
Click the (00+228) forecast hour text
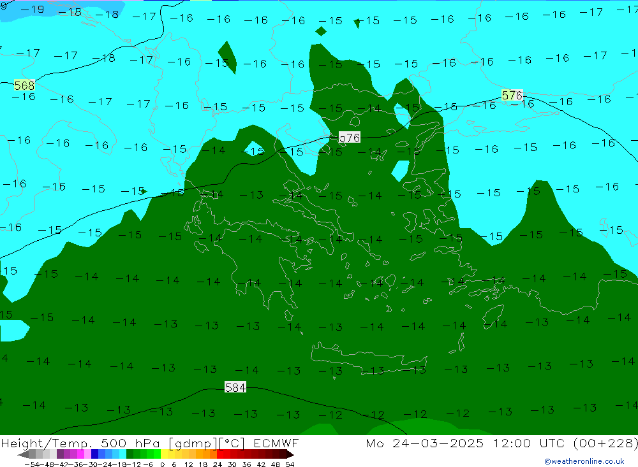coord(605,443)
